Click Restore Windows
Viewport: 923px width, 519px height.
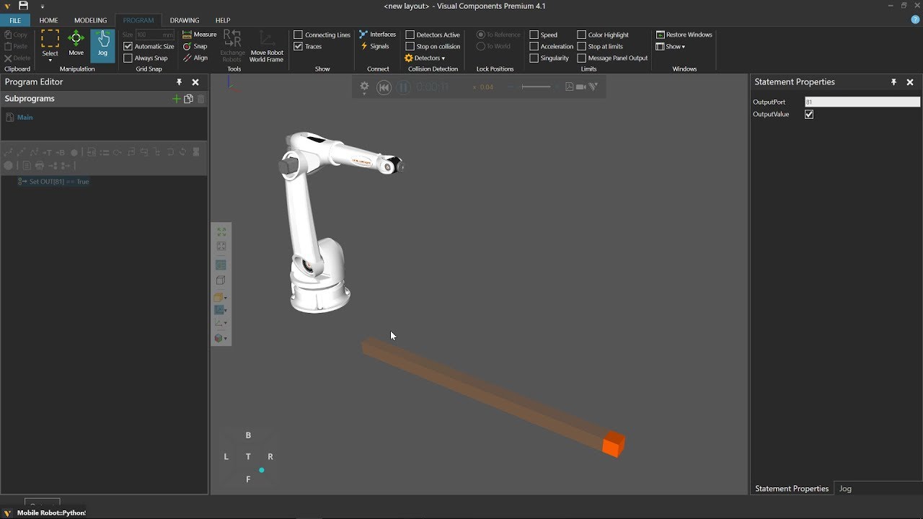pyautogui.click(x=684, y=35)
